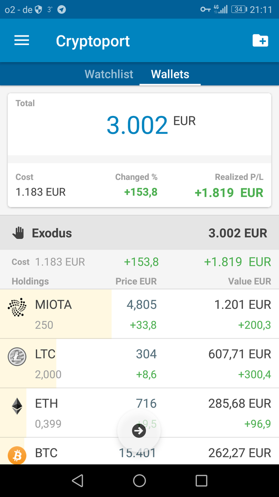This screenshot has height=497, width=279.
Task: Switch to the Watchlist tab
Action: click(109, 74)
